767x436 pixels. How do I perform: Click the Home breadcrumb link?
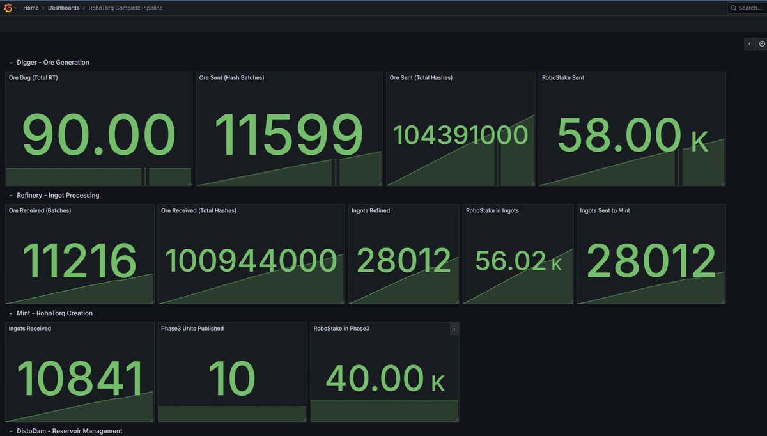31,8
